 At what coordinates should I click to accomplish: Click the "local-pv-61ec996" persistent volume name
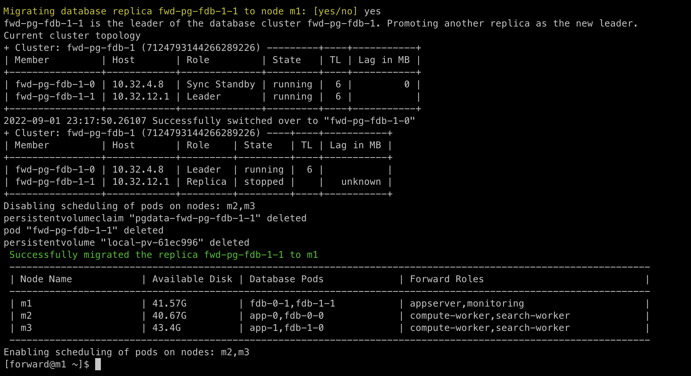click(152, 242)
